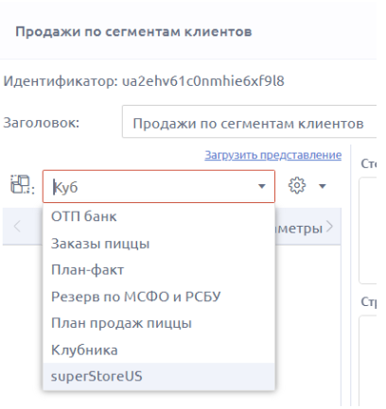
Task: Toggle the Куб dropdown arrow
Action: pos(262,186)
